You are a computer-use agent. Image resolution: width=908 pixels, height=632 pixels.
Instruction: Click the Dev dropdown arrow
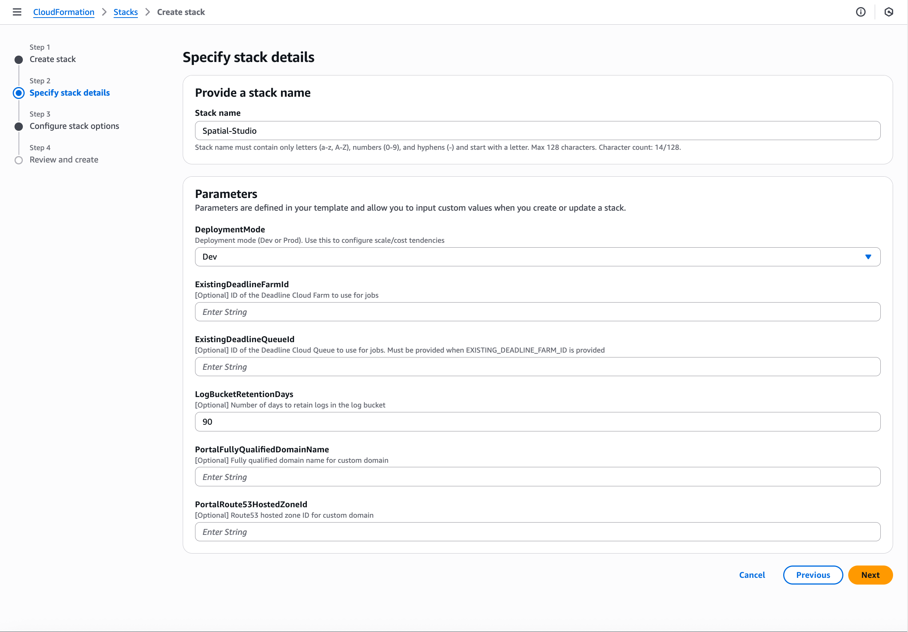pyautogui.click(x=868, y=257)
